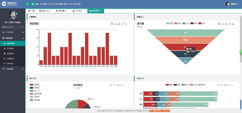Image resolution: width=242 pixels, height=113 pixels.
Task: Open data view in the 漏斗图 chart toolbox
Action: 219,24
